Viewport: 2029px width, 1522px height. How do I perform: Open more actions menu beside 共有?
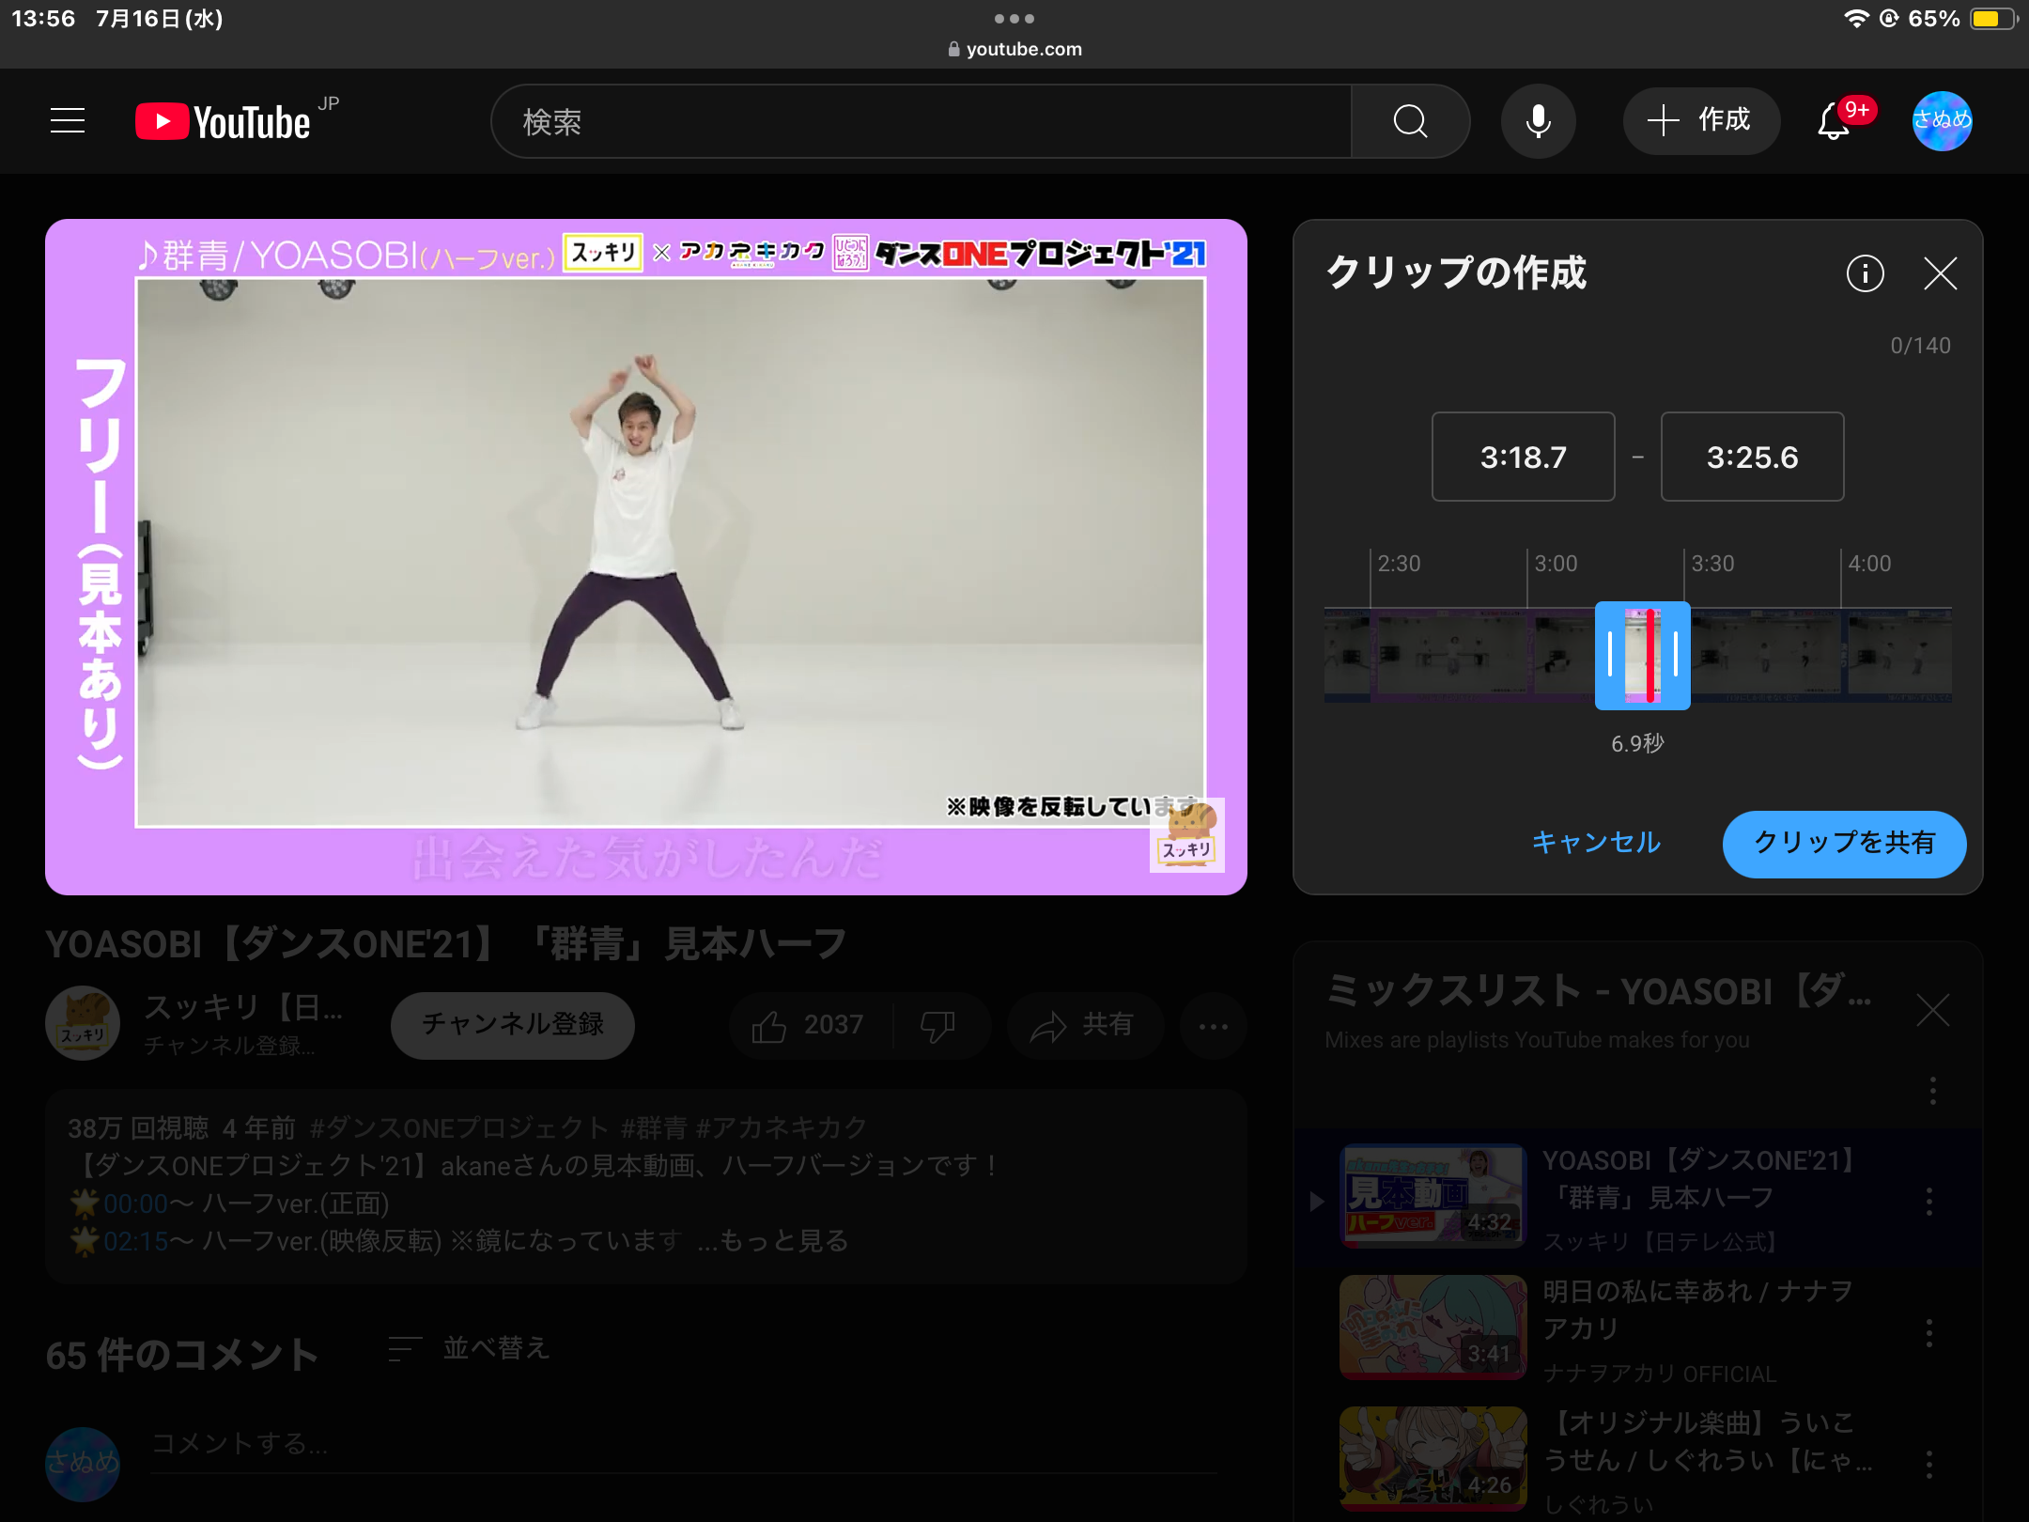(1213, 1026)
